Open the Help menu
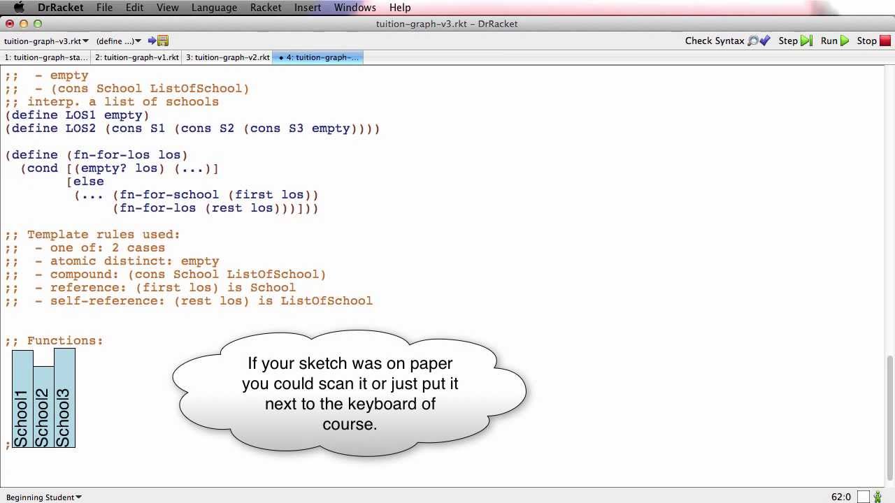895x503 pixels. tap(400, 8)
